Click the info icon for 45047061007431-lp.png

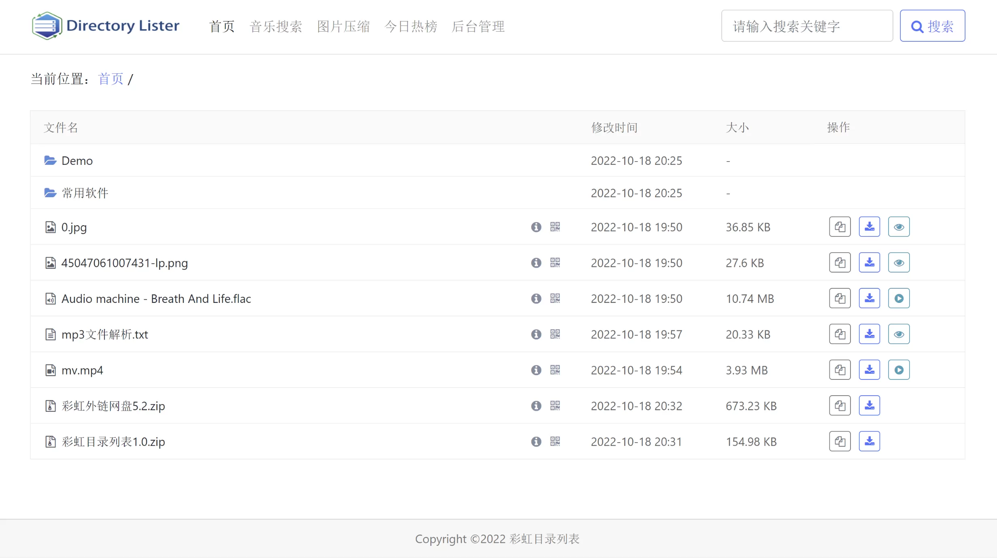click(536, 263)
